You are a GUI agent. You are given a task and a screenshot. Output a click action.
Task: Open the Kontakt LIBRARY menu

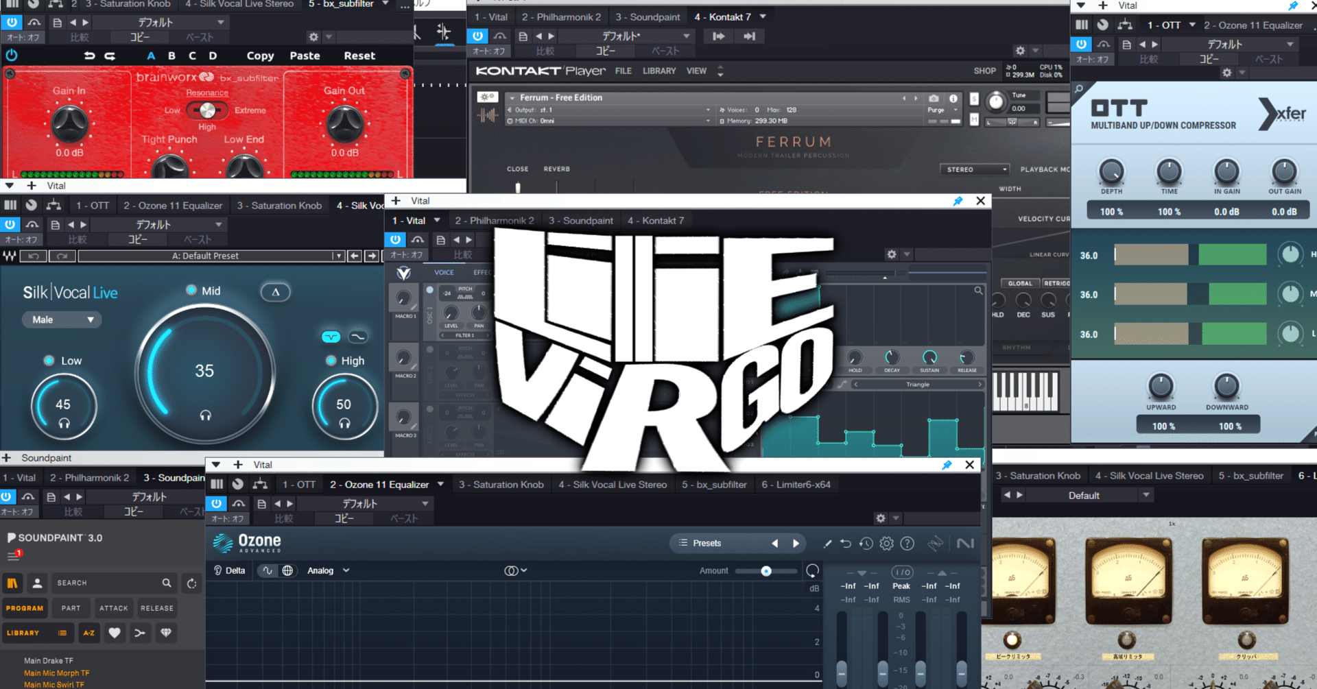point(659,71)
